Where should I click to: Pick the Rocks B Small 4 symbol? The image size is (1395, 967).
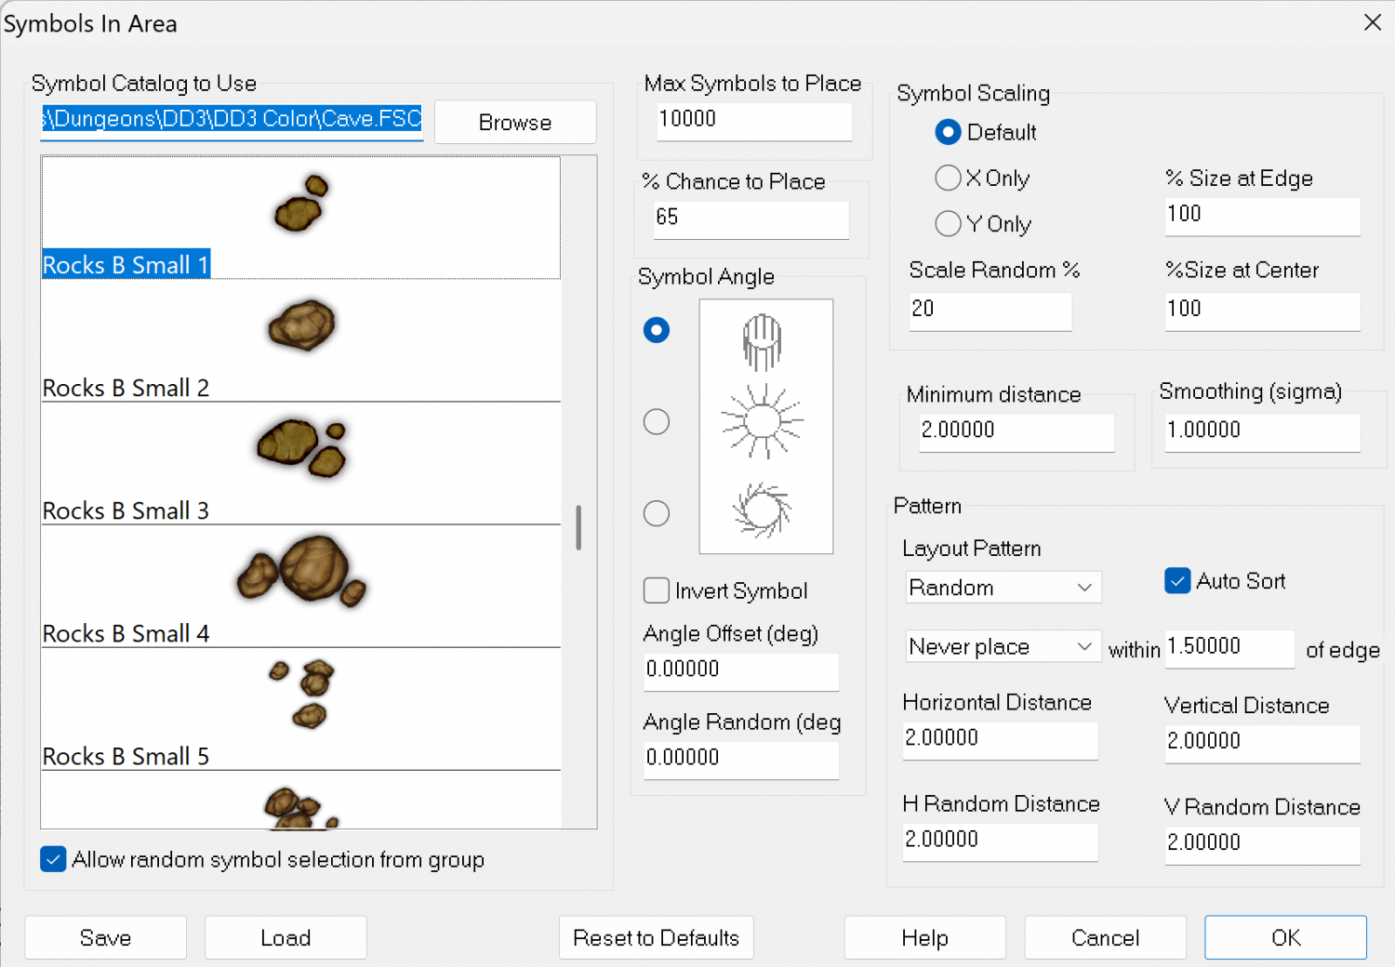point(300,586)
